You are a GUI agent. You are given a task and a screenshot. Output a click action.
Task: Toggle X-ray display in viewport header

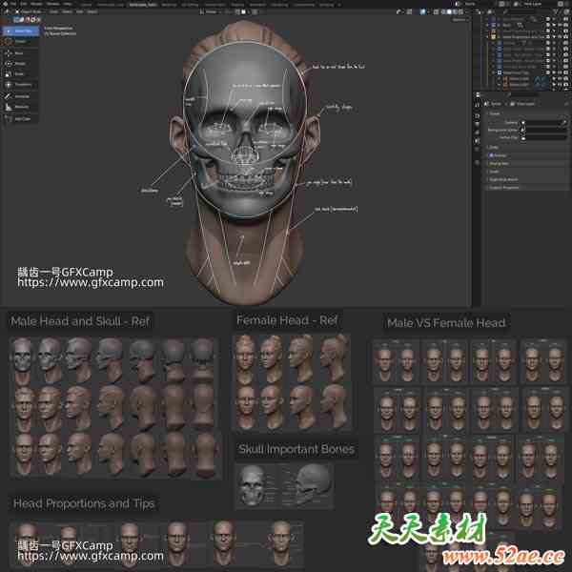[436, 12]
